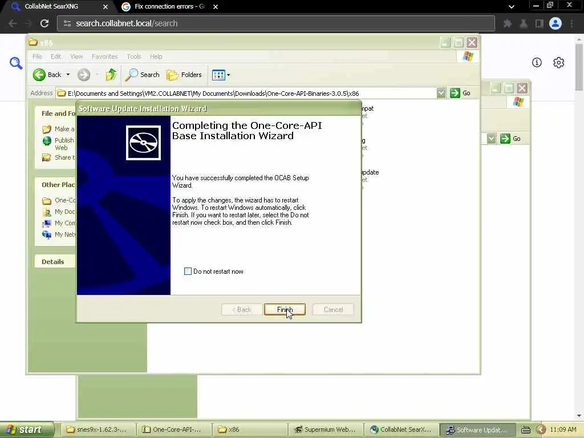This screenshot has height=438, width=584.
Task: Click Go in the background Explorer window
Action: (x=510, y=139)
